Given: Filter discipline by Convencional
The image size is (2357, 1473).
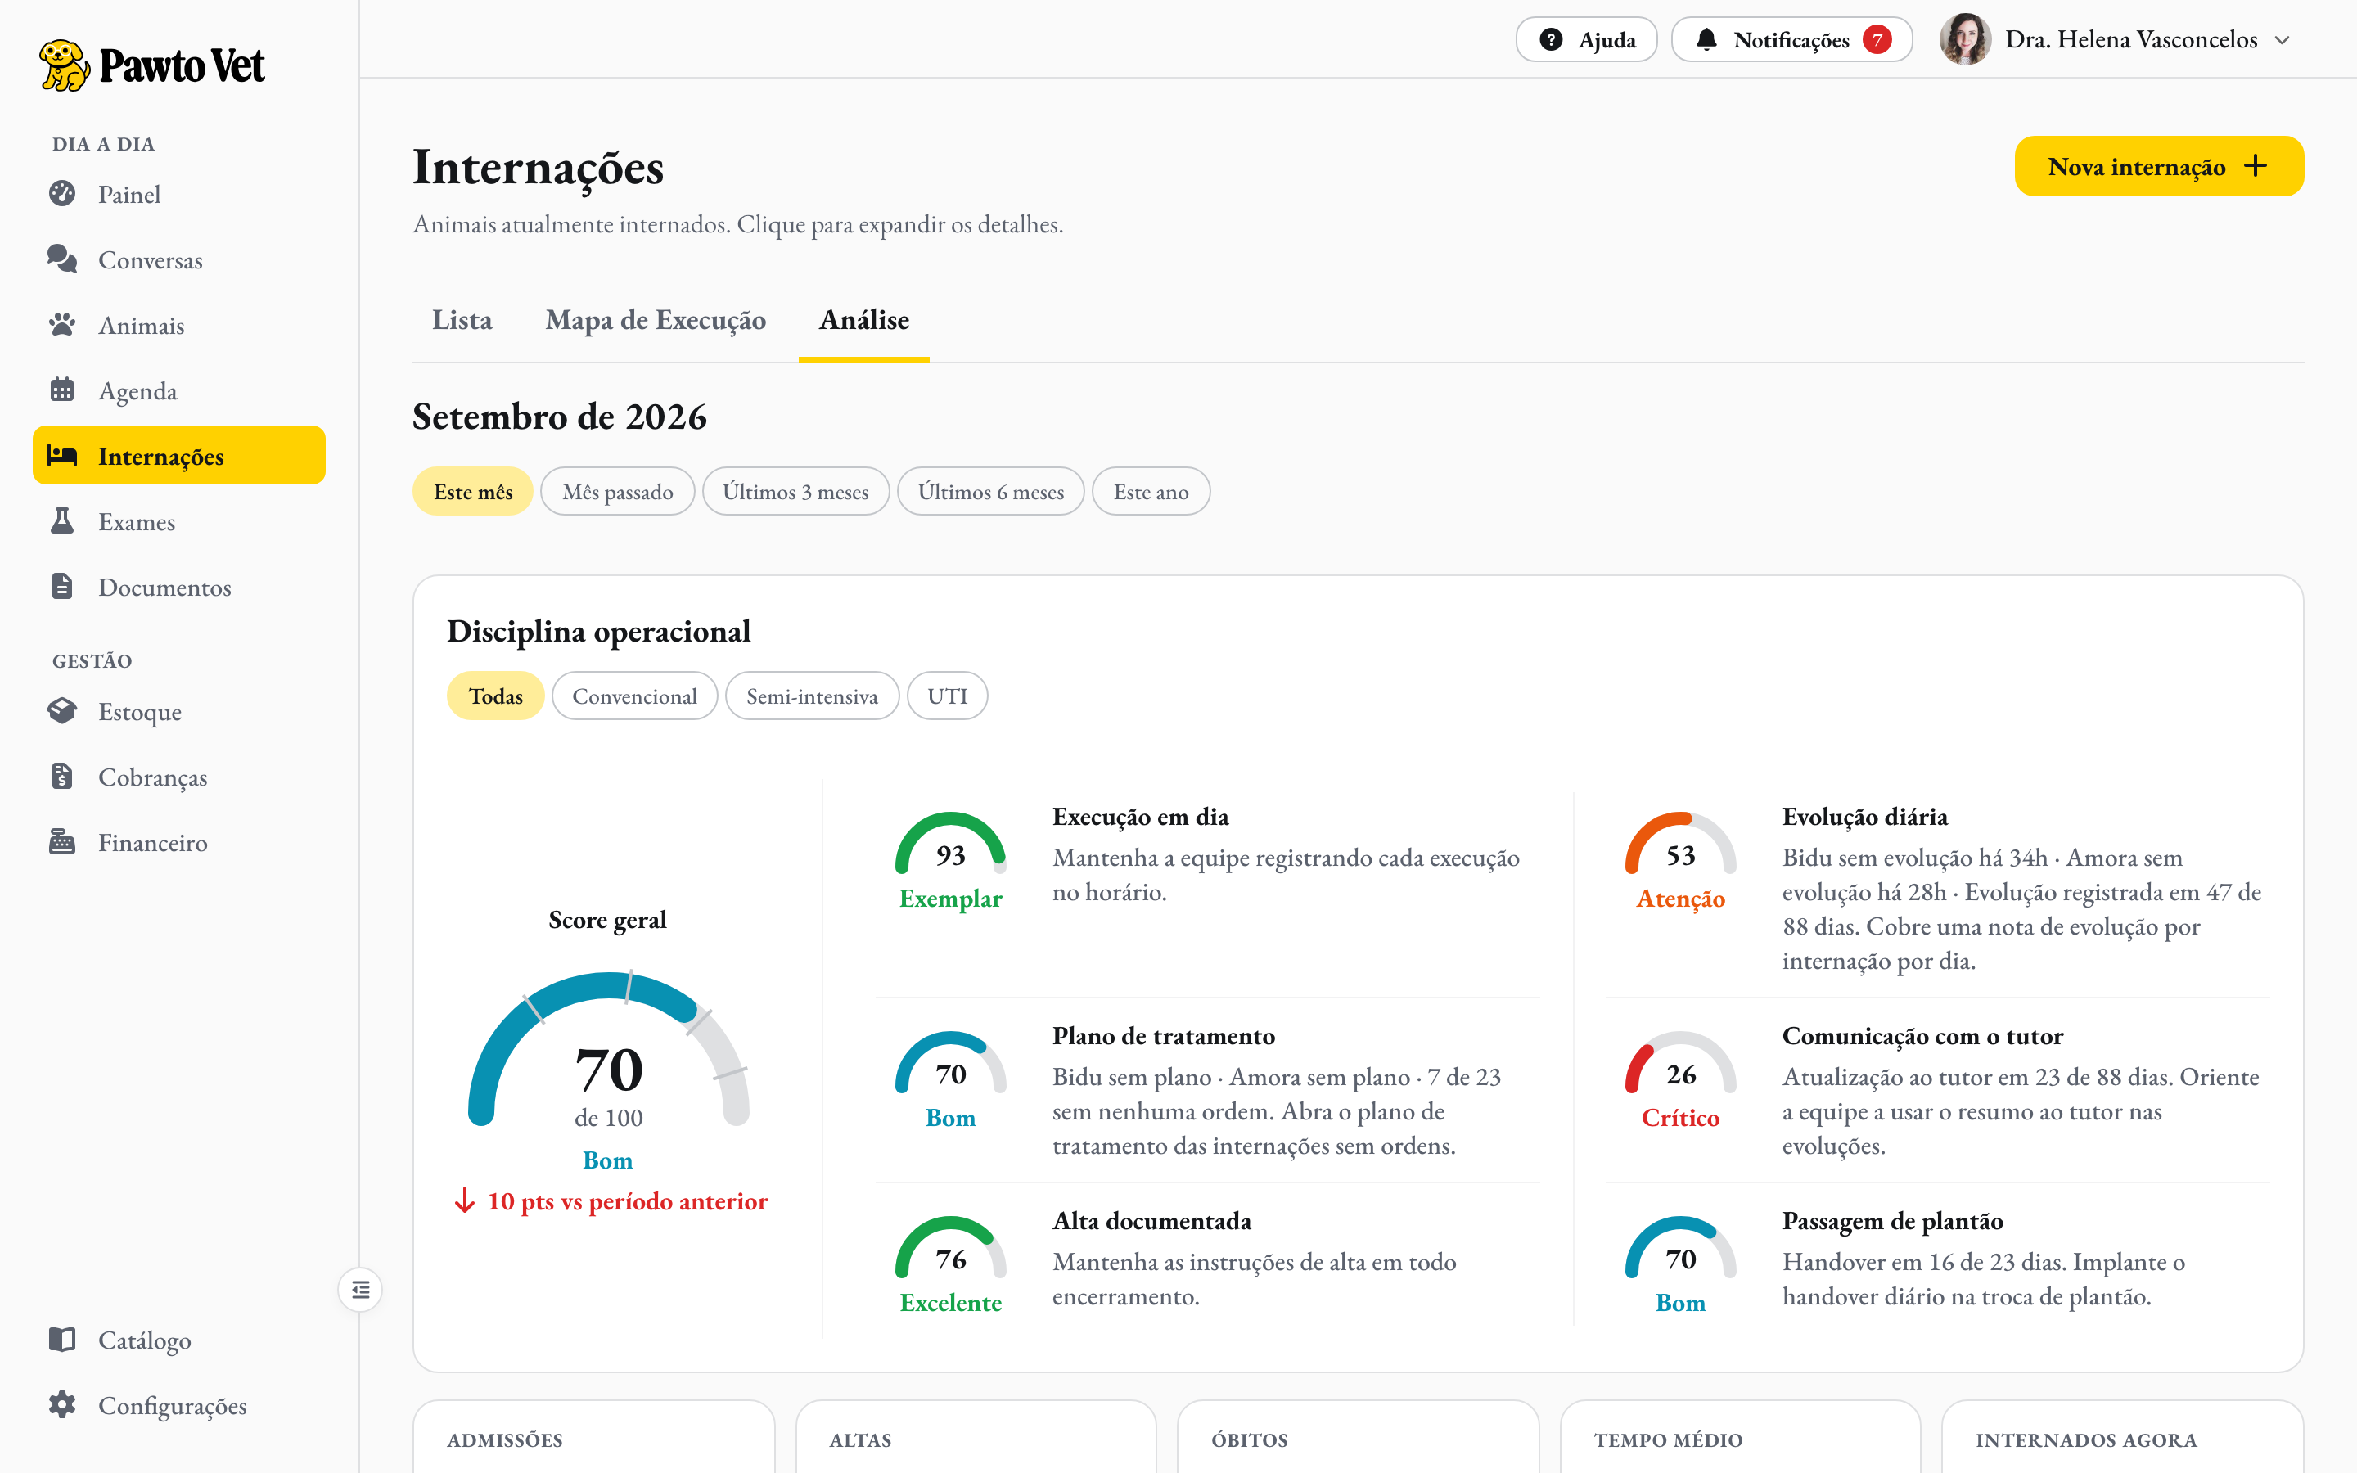Looking at the screenshot, I should [x=635, y=696].
